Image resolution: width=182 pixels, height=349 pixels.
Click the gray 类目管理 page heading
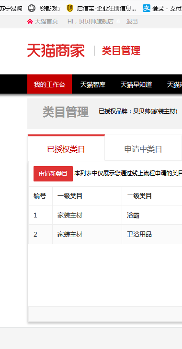click(x=66, y=112)
